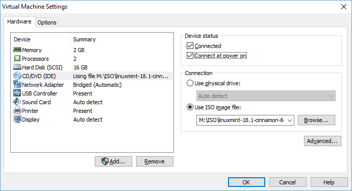Choose Use physical drive option
This screenshot has width=352, height=191.
point(190,83)
